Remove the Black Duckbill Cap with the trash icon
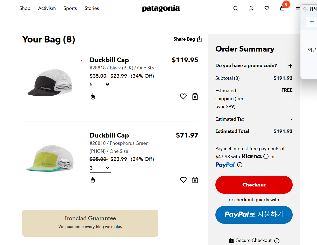The image size is (317, 245). pyautogui.click(x=195, y=97)
